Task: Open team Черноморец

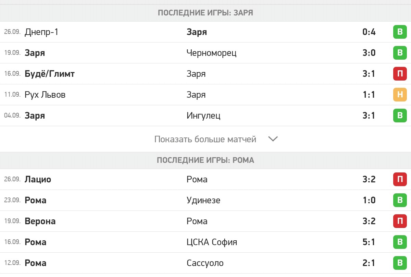Action: click(211, 53)
